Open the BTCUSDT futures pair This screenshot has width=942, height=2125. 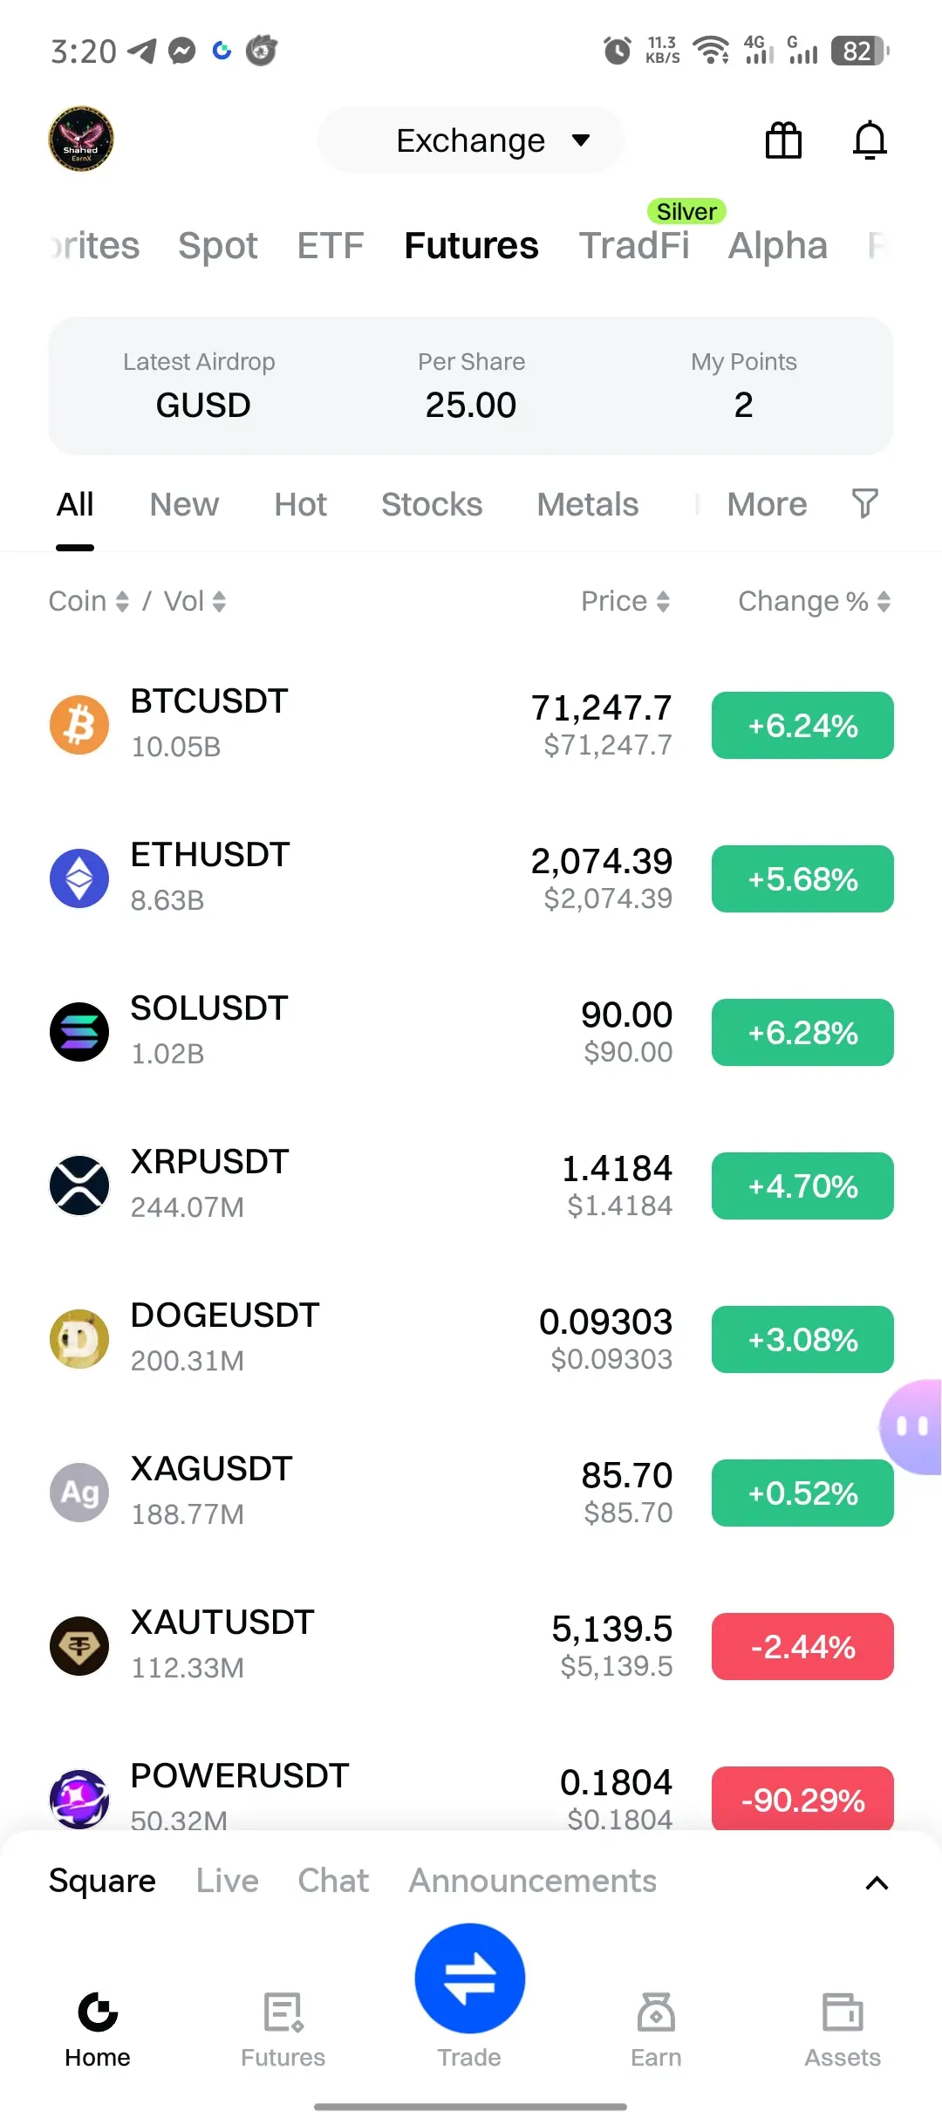pyautogui.click(x=471, y=725)
